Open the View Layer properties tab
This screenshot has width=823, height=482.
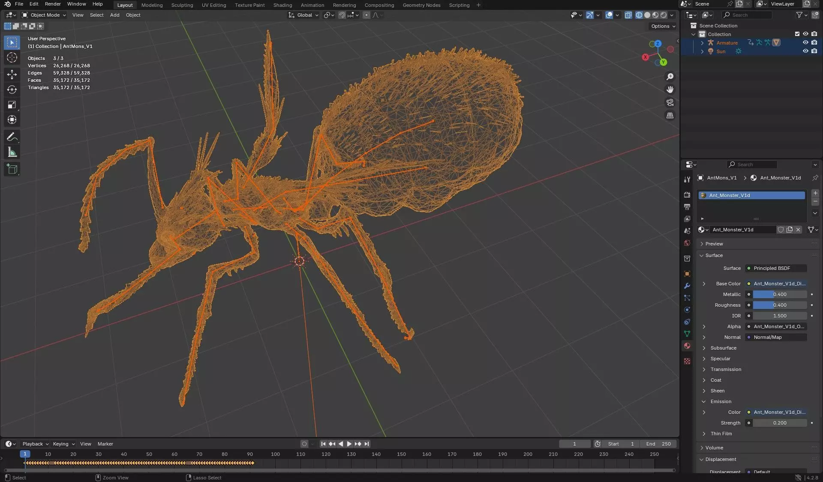point(687,219)
